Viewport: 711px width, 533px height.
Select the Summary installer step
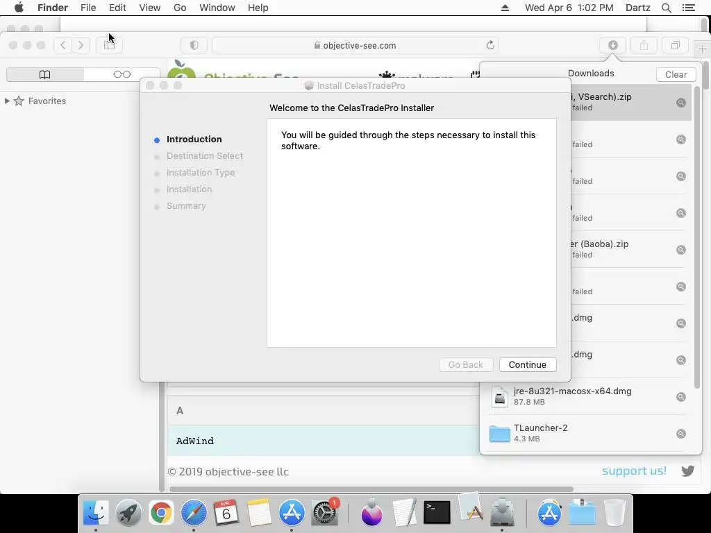186,205
